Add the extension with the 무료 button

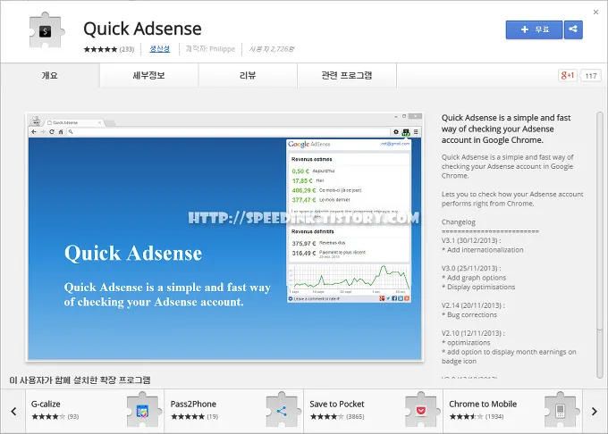(534, 29)
